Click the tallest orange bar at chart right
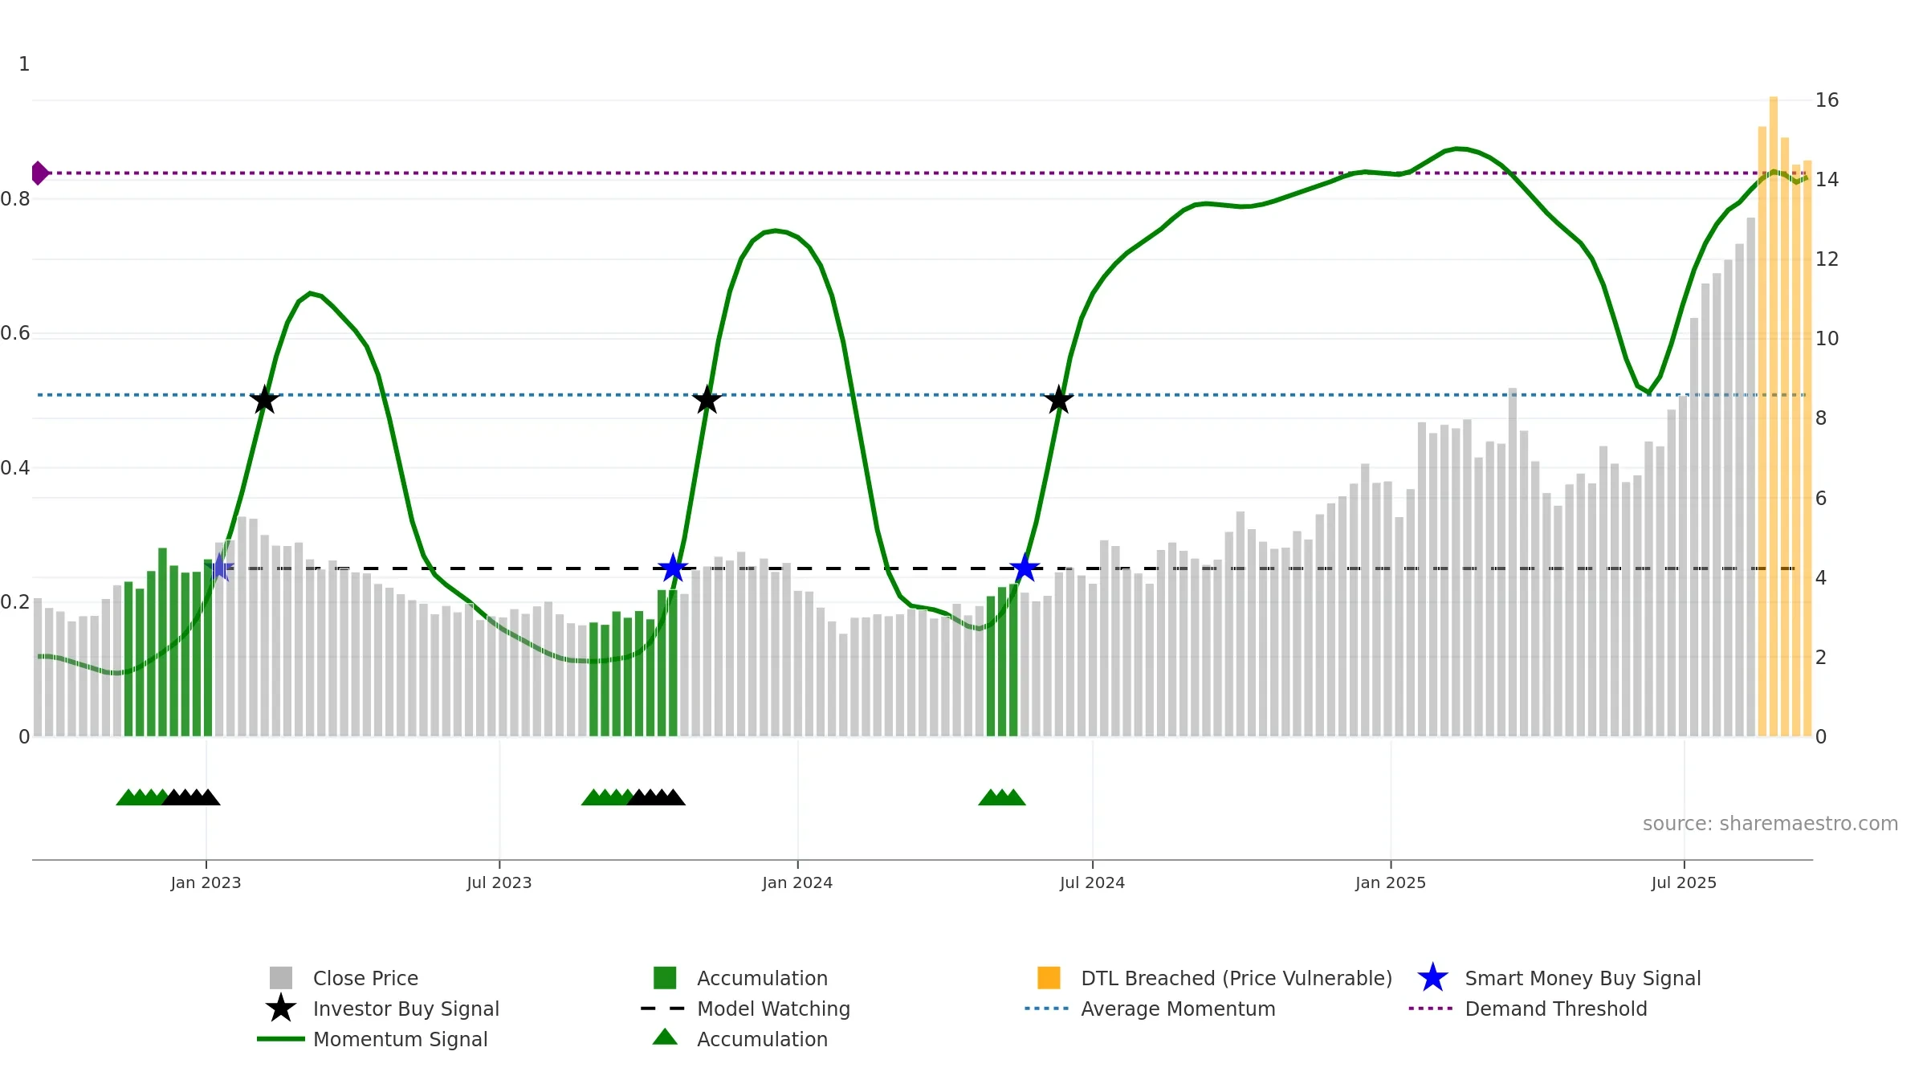Screen dimensions: 1927x1084 [x=1773, y=416]
